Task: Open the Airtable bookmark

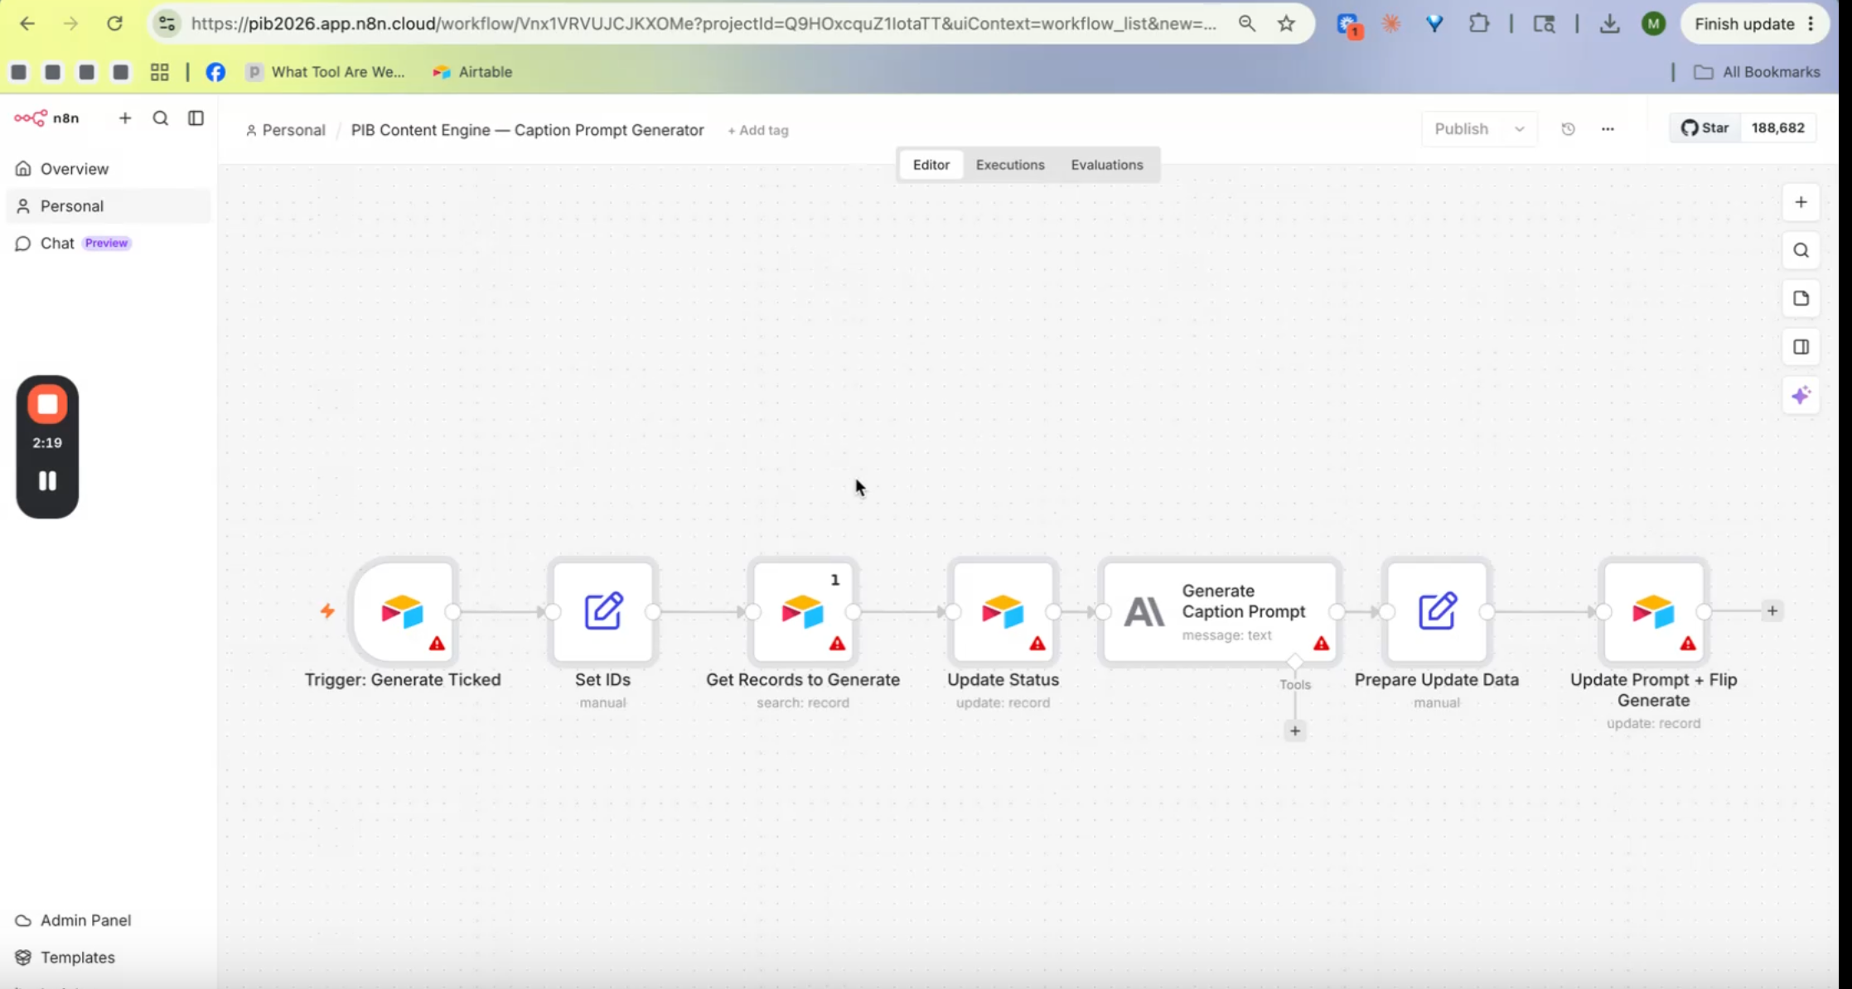Action: [x=472, y=72]
